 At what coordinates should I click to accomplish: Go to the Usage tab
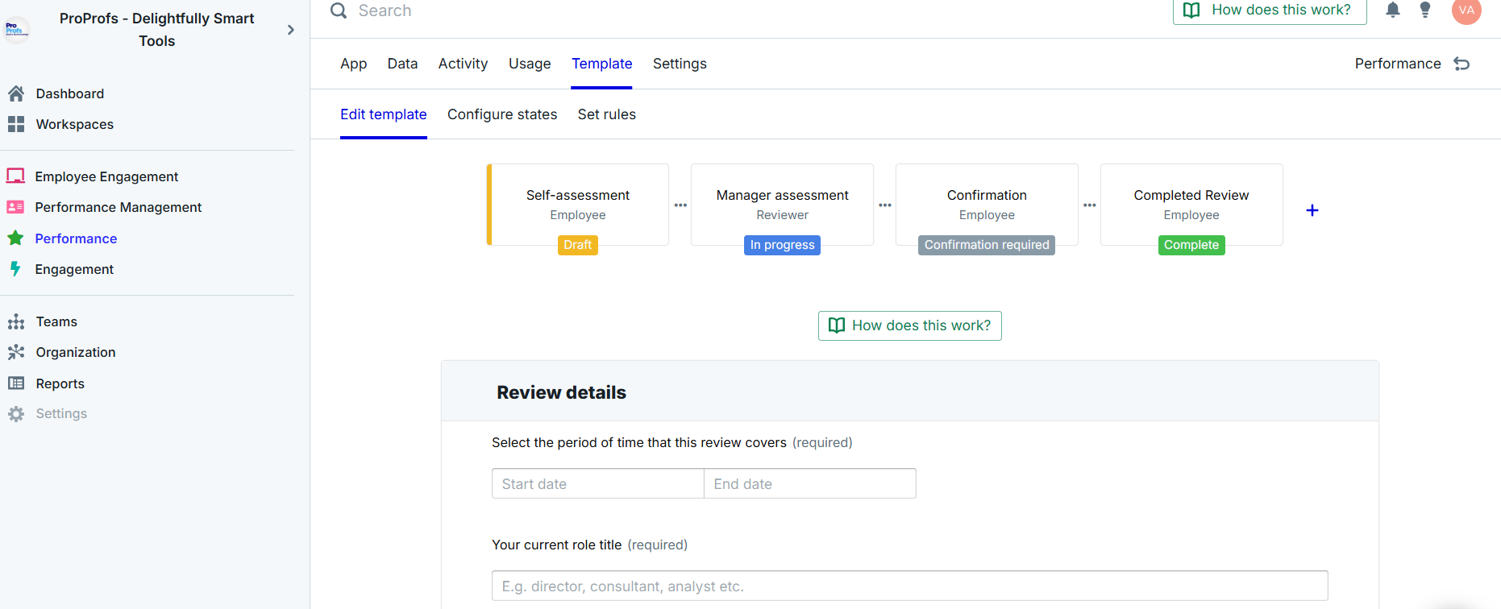pyautogui.click(x=530, y=64)
